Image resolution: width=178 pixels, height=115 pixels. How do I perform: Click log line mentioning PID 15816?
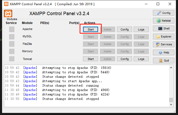[58, 68]
